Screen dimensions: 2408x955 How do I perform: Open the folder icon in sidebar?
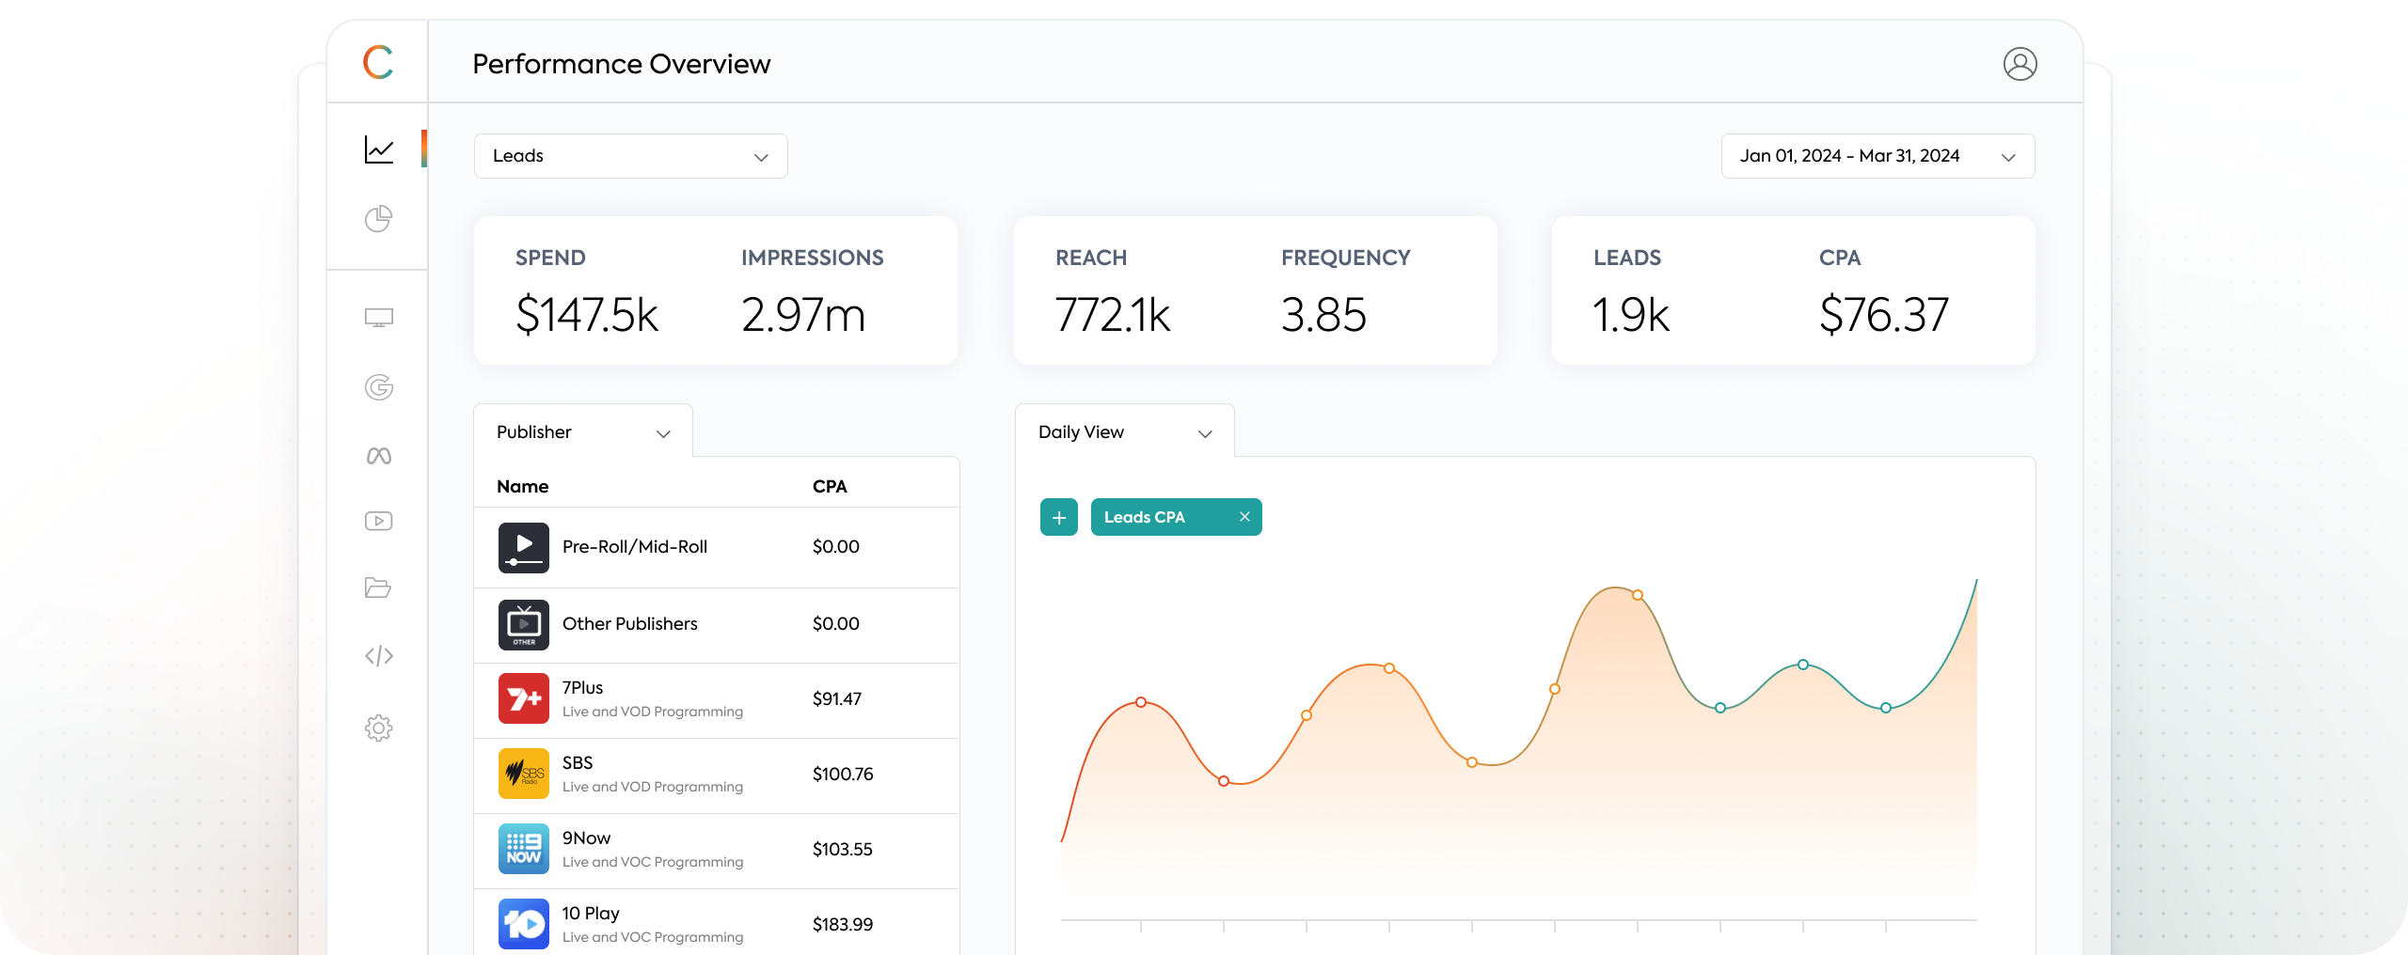coord(378,587)
